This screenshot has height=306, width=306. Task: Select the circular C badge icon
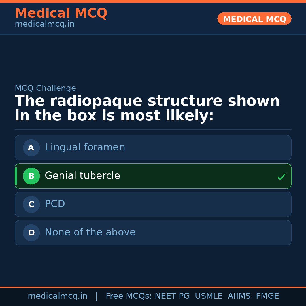tap(31, 204)
